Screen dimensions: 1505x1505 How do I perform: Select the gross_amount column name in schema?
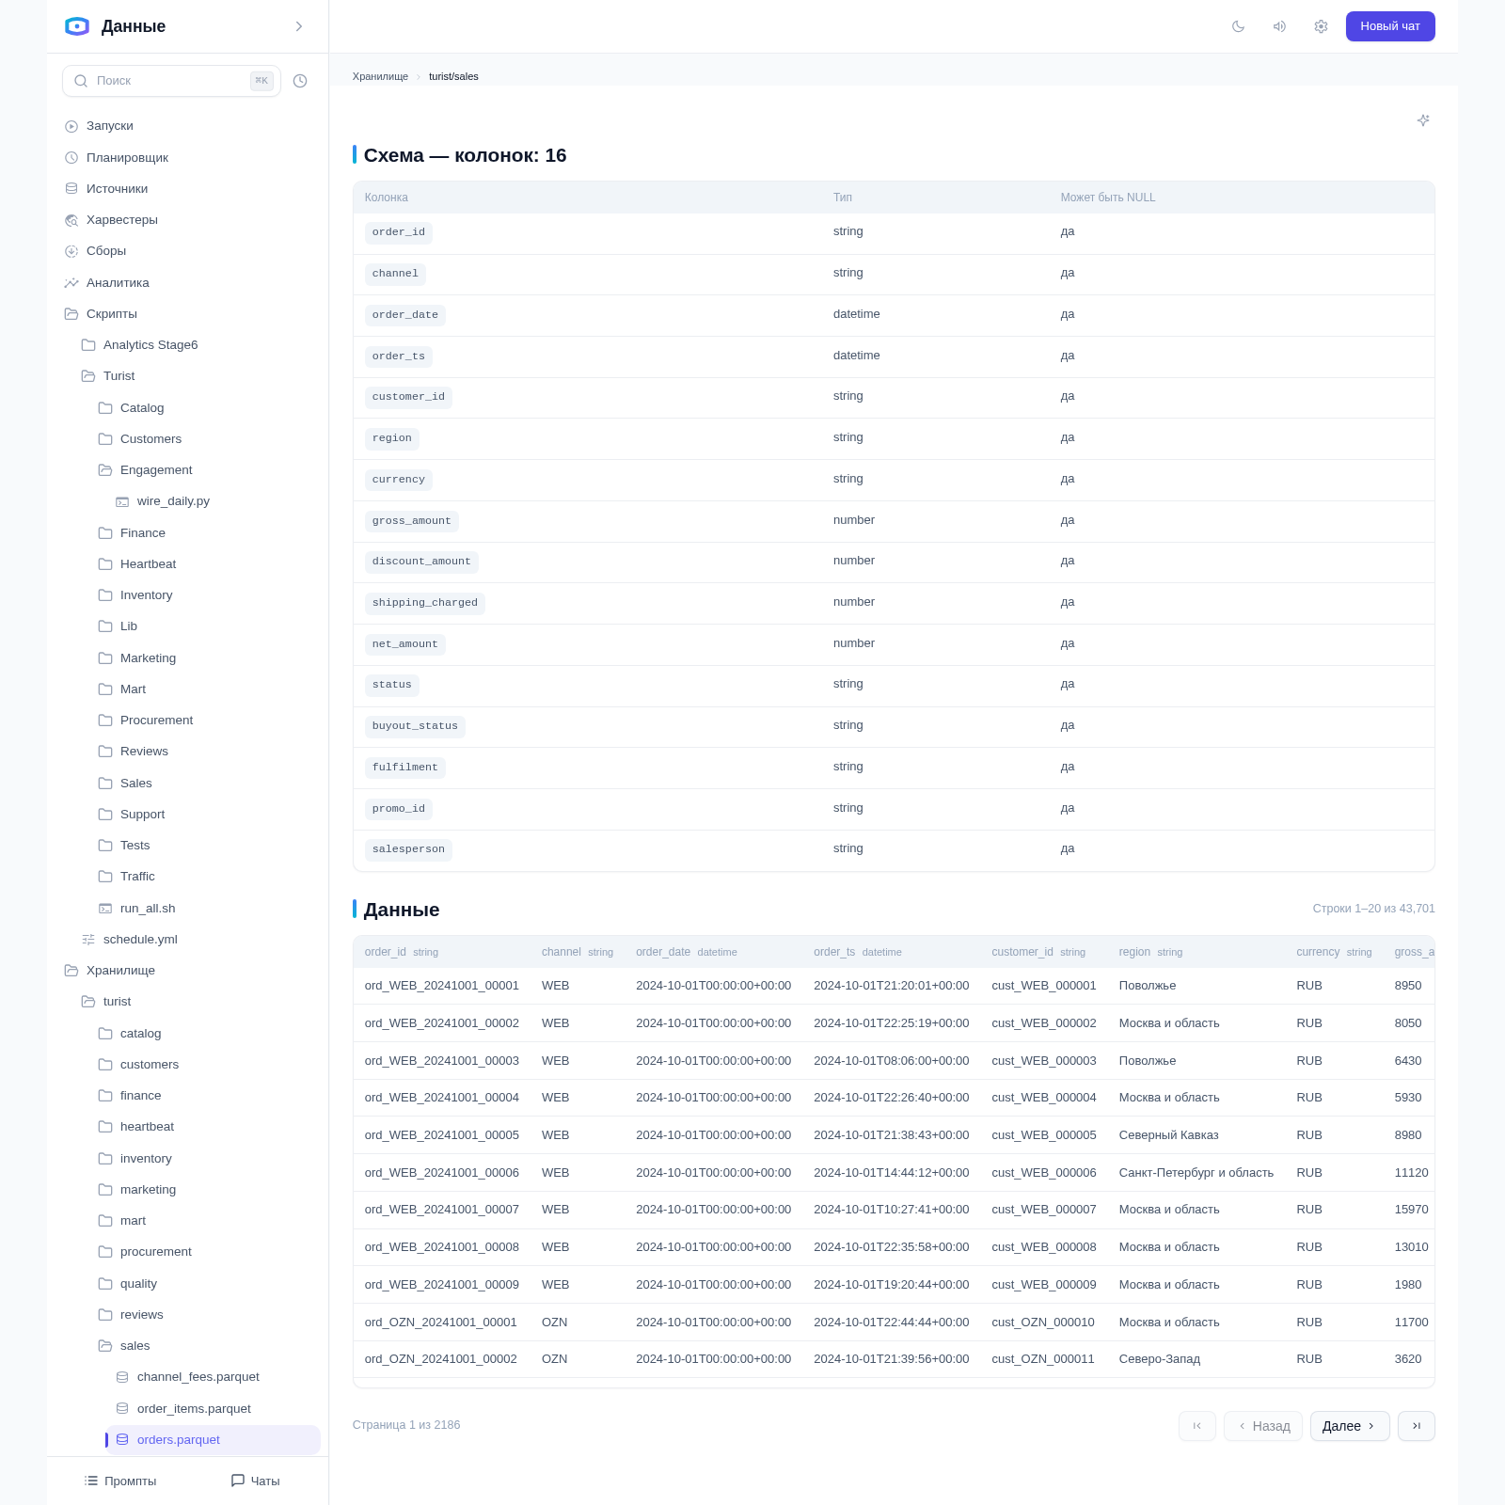point(412,521)
